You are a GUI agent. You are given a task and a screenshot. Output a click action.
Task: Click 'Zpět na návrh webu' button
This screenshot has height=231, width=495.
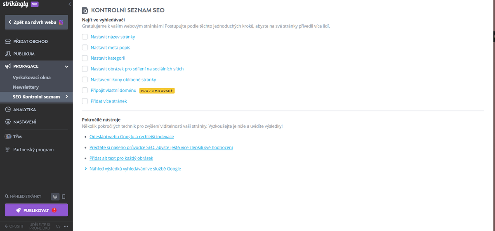point(36,22)
